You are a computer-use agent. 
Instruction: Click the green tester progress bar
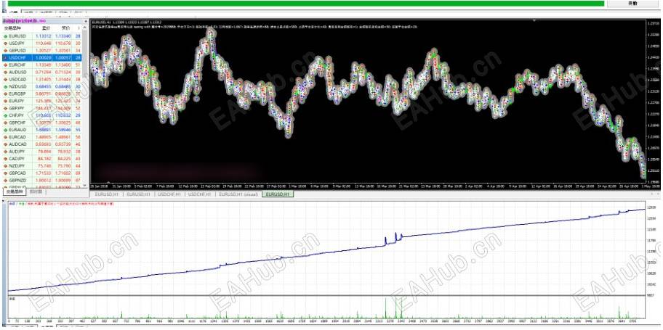point(306,4)
